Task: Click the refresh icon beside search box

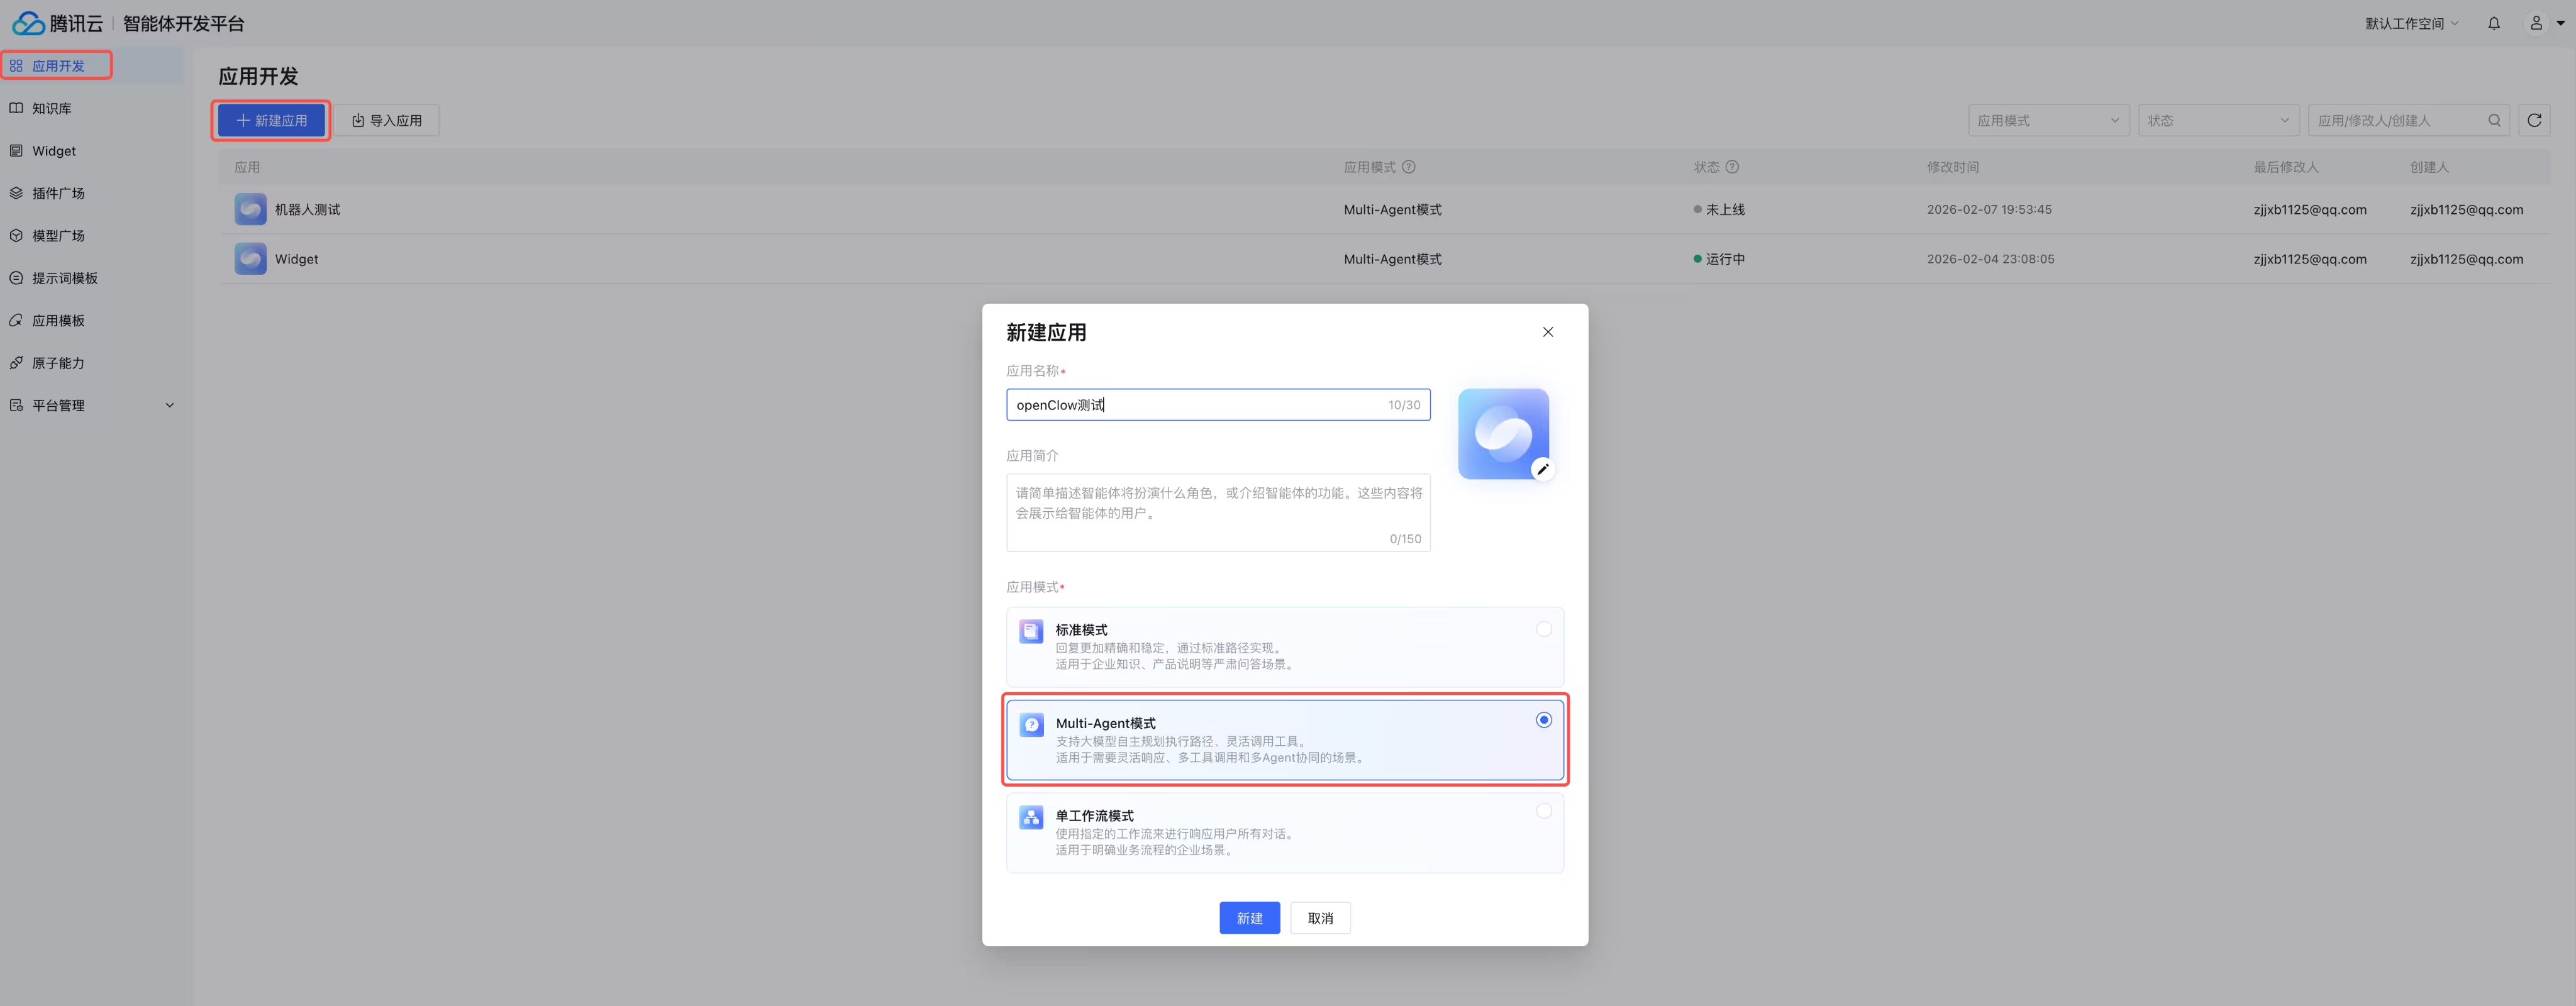Action: 2533,120
